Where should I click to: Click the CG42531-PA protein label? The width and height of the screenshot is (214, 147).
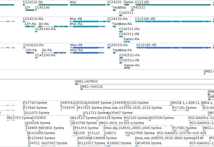pyautogui.click(x=130, y=55)
